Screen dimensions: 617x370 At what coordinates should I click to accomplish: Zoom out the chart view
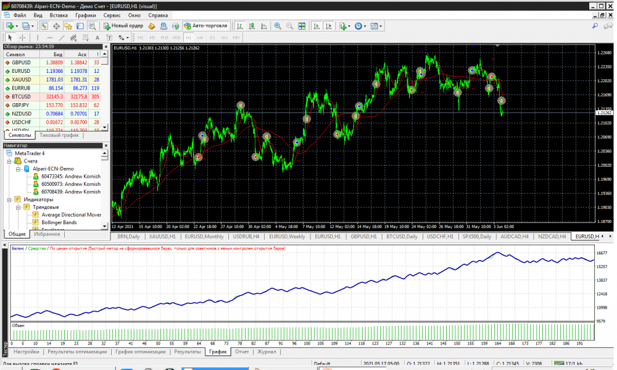pyautogui.click(x=289, y=26)
